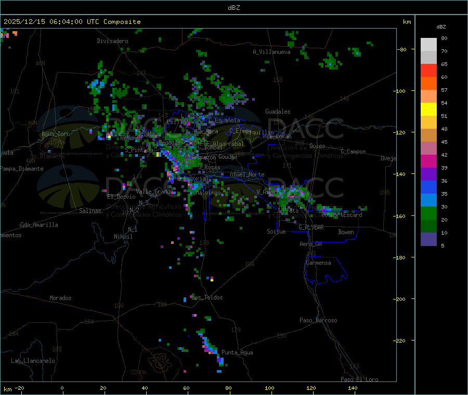Click the Divisadero map label
This screenshot has height=395, width=468.
point(112,41)
